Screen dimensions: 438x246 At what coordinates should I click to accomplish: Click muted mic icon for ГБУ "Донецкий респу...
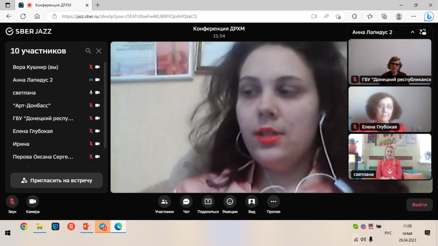click(x=91, y=118)
